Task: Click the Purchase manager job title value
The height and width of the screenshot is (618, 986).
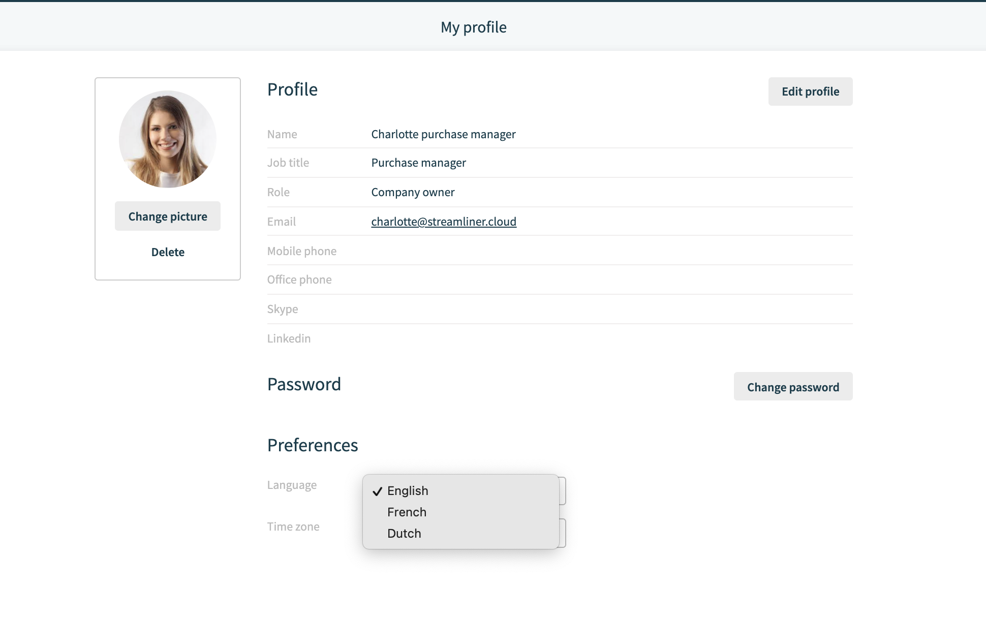Action: click(x=418, y=163)
